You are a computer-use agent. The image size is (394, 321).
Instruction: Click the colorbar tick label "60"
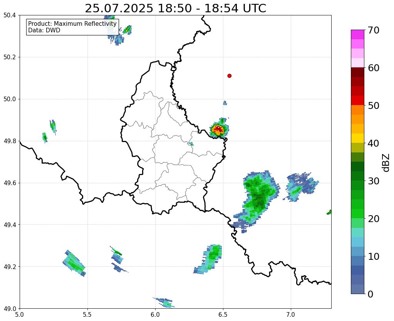(374, 68)
